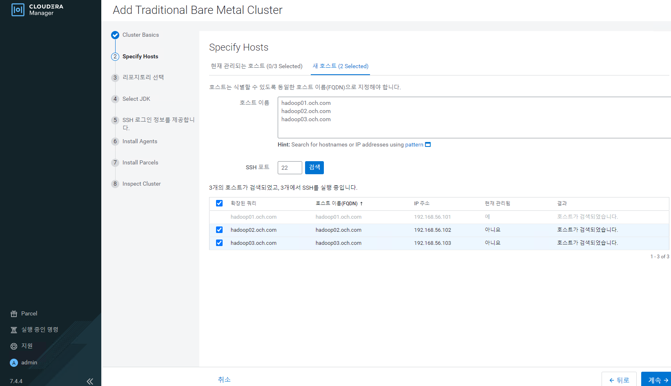Click the 검색 search button
Image resolution: width=671 pixels, height=386 pixels.
click(x=314, y=168)
